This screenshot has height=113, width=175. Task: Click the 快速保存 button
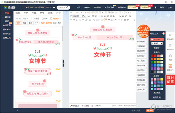(141, 51)
